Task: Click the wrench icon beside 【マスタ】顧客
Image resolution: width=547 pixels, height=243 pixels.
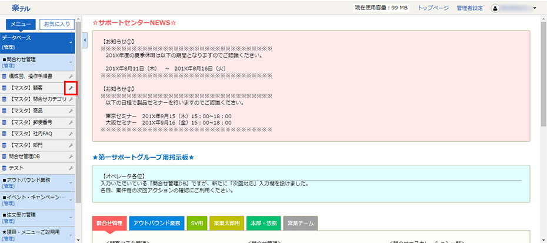Action: pyautogui.click(x=71, y=88)
